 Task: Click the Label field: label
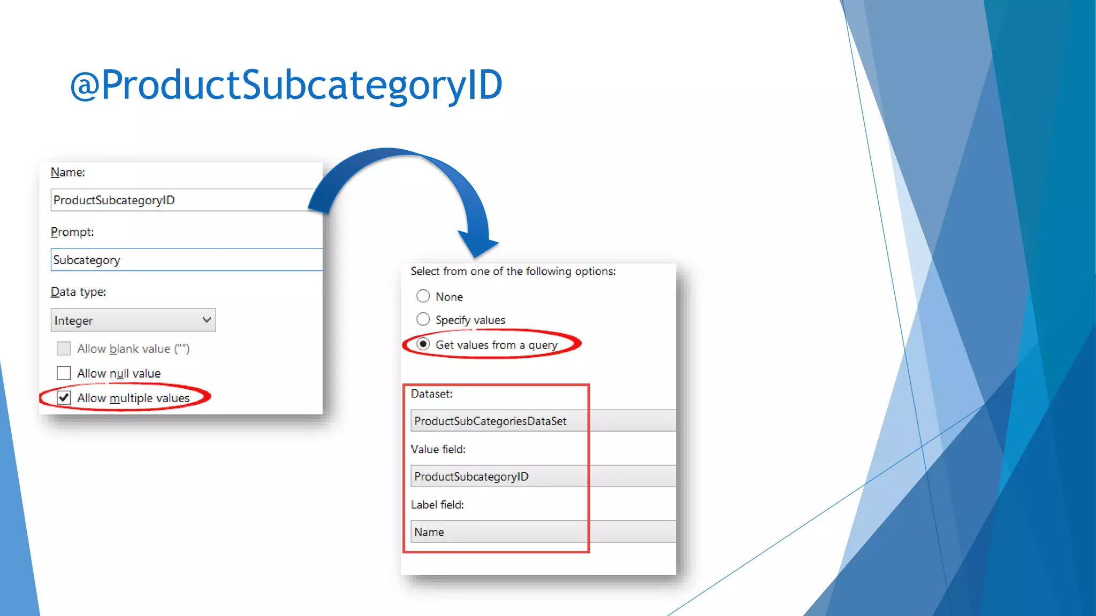point(437,505)
